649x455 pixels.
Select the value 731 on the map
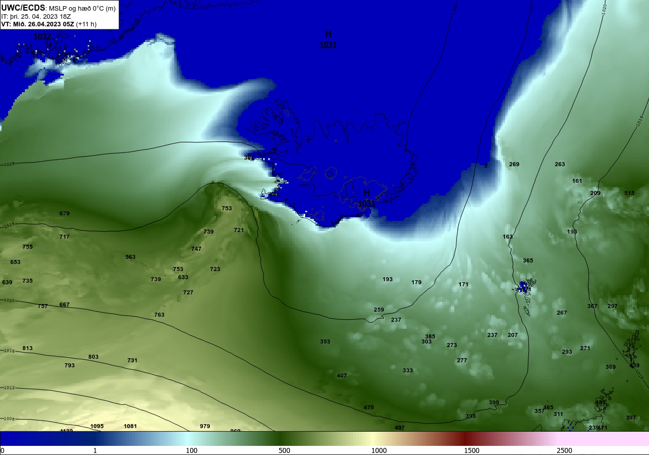(132, 360)
